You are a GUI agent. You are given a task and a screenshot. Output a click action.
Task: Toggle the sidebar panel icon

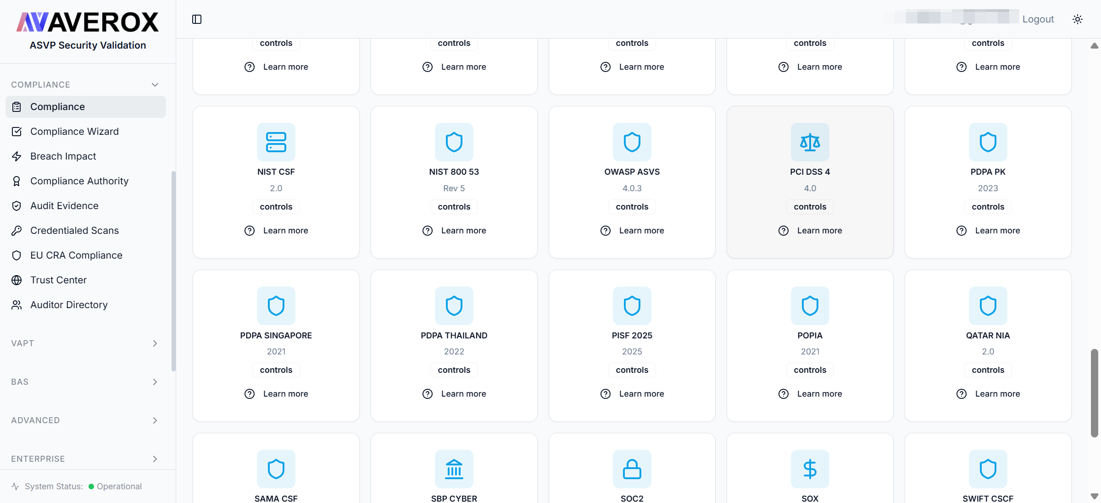pyautogui.click(x=197, y=19)
